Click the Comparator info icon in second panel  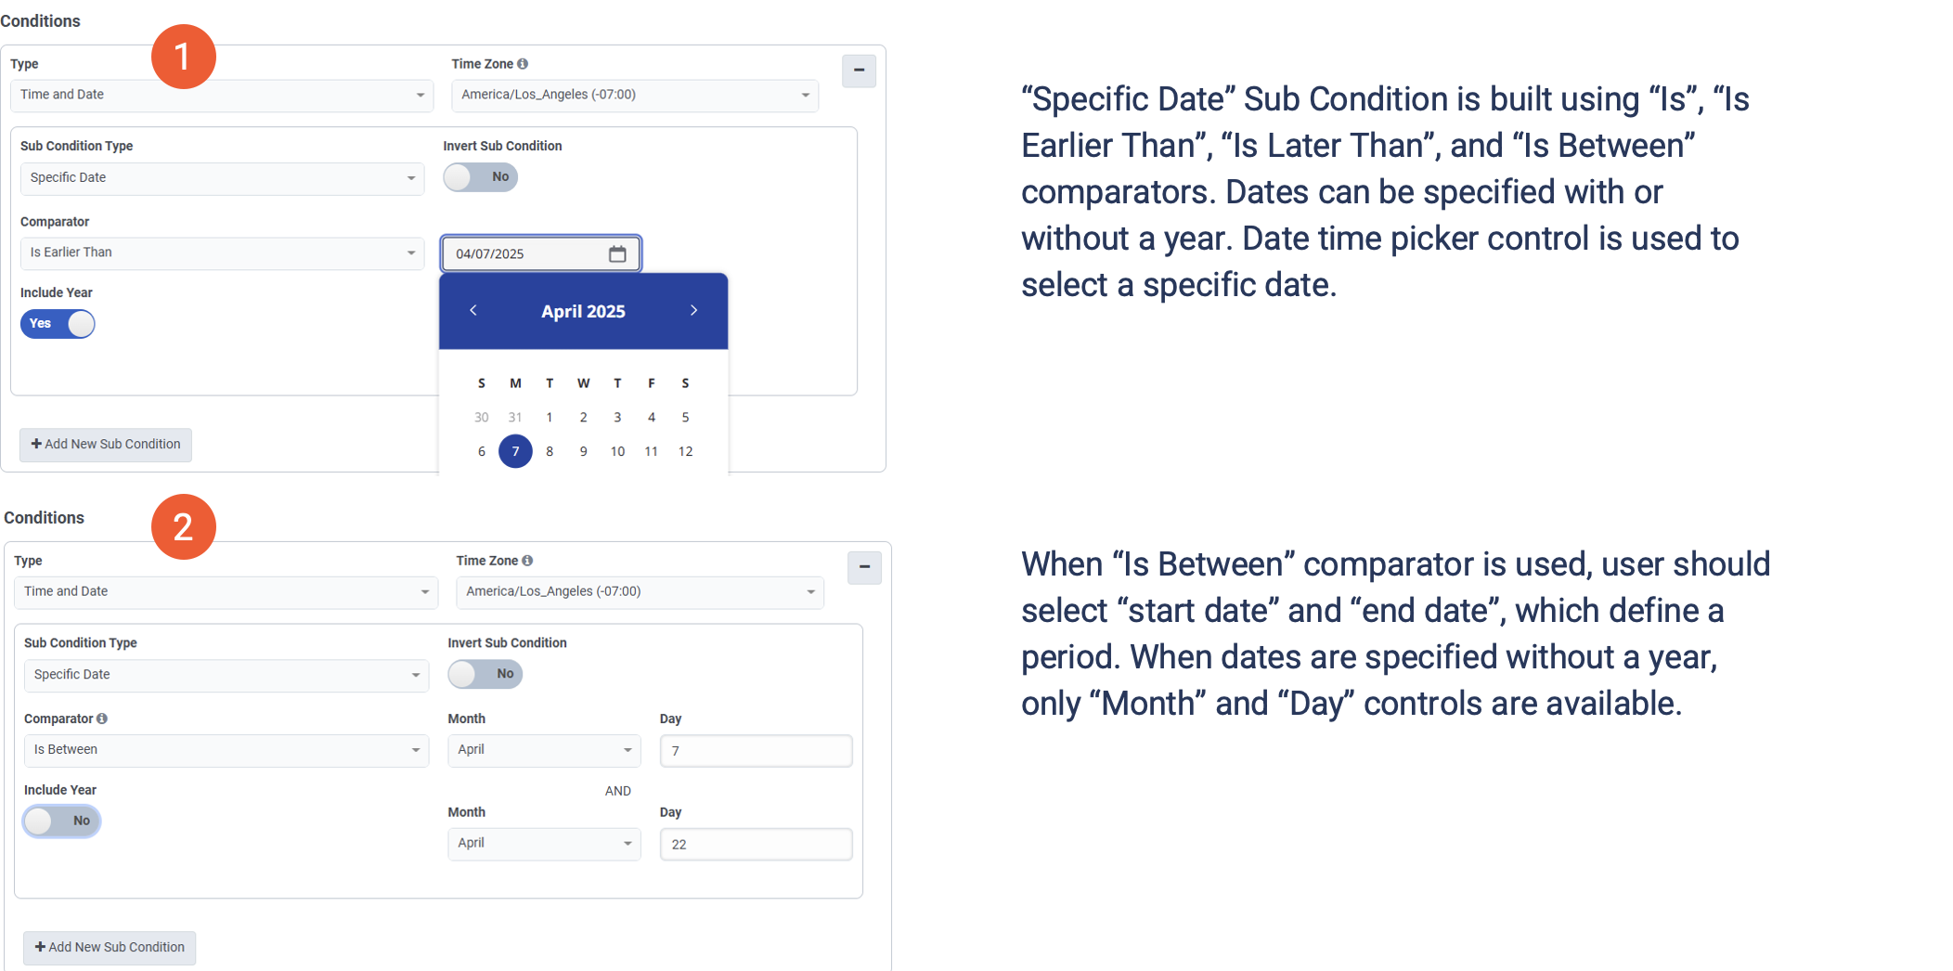click(102, 719)
